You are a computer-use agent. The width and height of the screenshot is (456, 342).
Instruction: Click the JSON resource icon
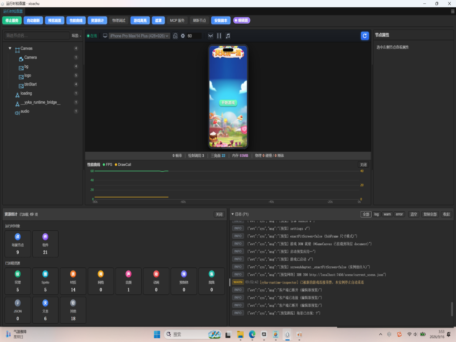[x=17, y=303]
